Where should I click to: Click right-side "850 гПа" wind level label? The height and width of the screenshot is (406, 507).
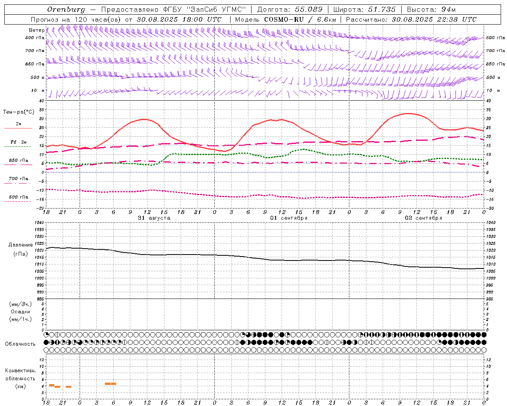tap(496, 64)
